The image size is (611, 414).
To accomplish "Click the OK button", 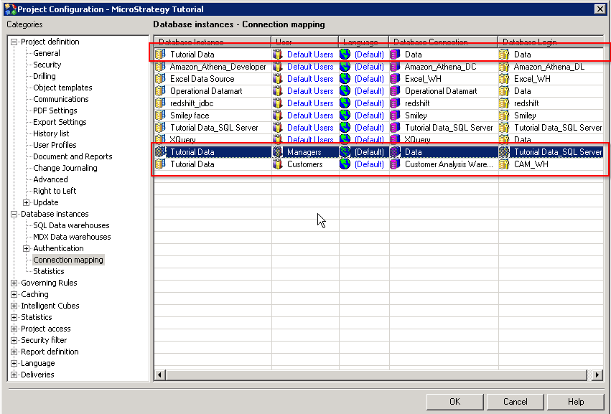I will (454, 402).
